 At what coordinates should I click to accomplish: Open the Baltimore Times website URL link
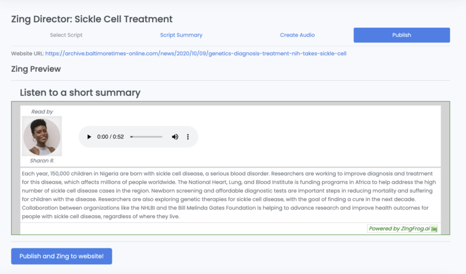click(196, 54)
